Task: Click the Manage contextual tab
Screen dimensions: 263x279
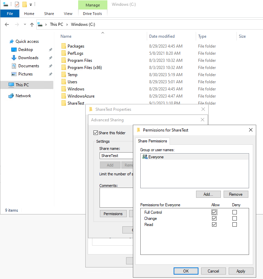Action: pos(93,5)
